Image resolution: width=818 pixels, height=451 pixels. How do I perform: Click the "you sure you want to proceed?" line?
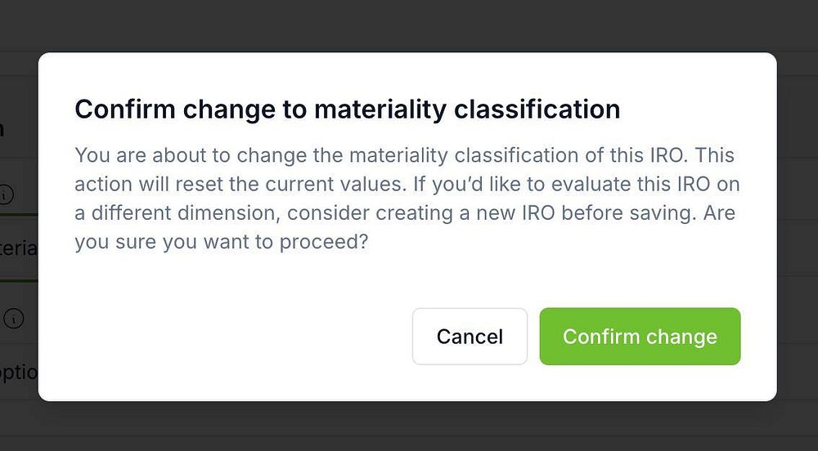tap(221, 243)
